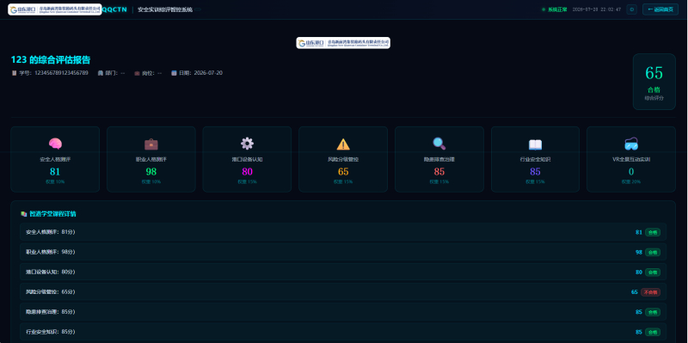Click the green 合格 badge in 港口设备认知 row
This screenshot has height=343, width=688.
[x=653, y=272]
